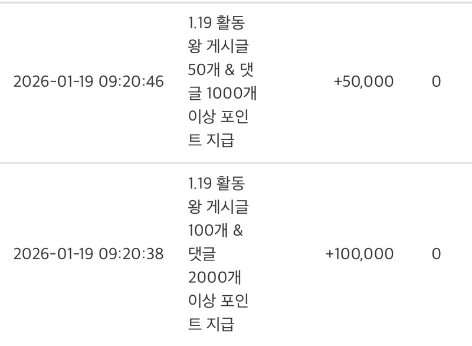Click the 09:20:38 timestamp entry

tap(88, 254)
